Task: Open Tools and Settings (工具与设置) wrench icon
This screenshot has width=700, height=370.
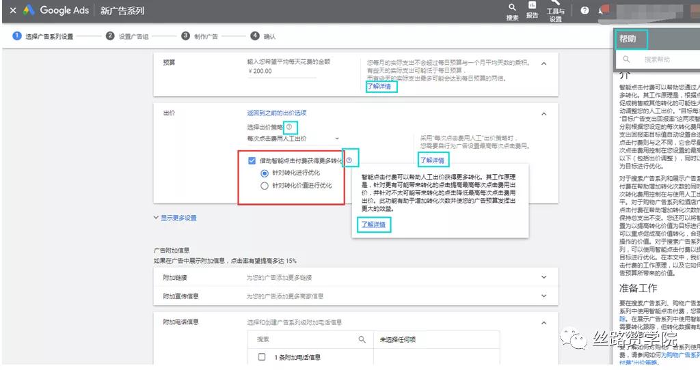Action: (x=556, y=3)
